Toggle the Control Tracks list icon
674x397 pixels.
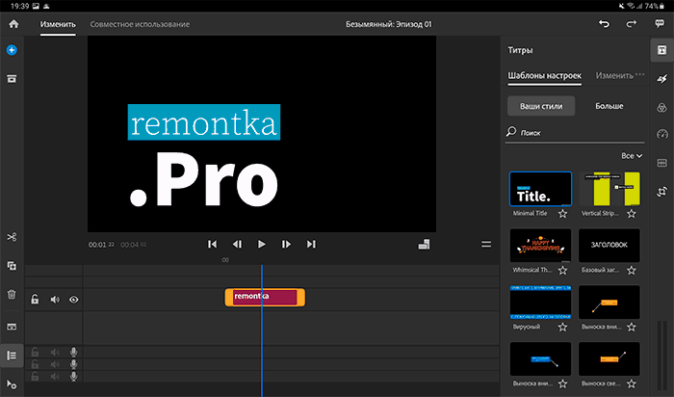coord(12,356)
